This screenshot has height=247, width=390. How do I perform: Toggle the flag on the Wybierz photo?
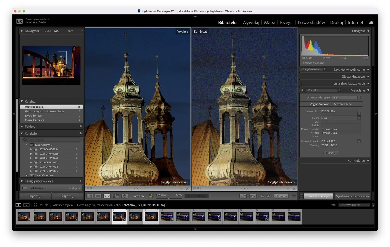88,189
